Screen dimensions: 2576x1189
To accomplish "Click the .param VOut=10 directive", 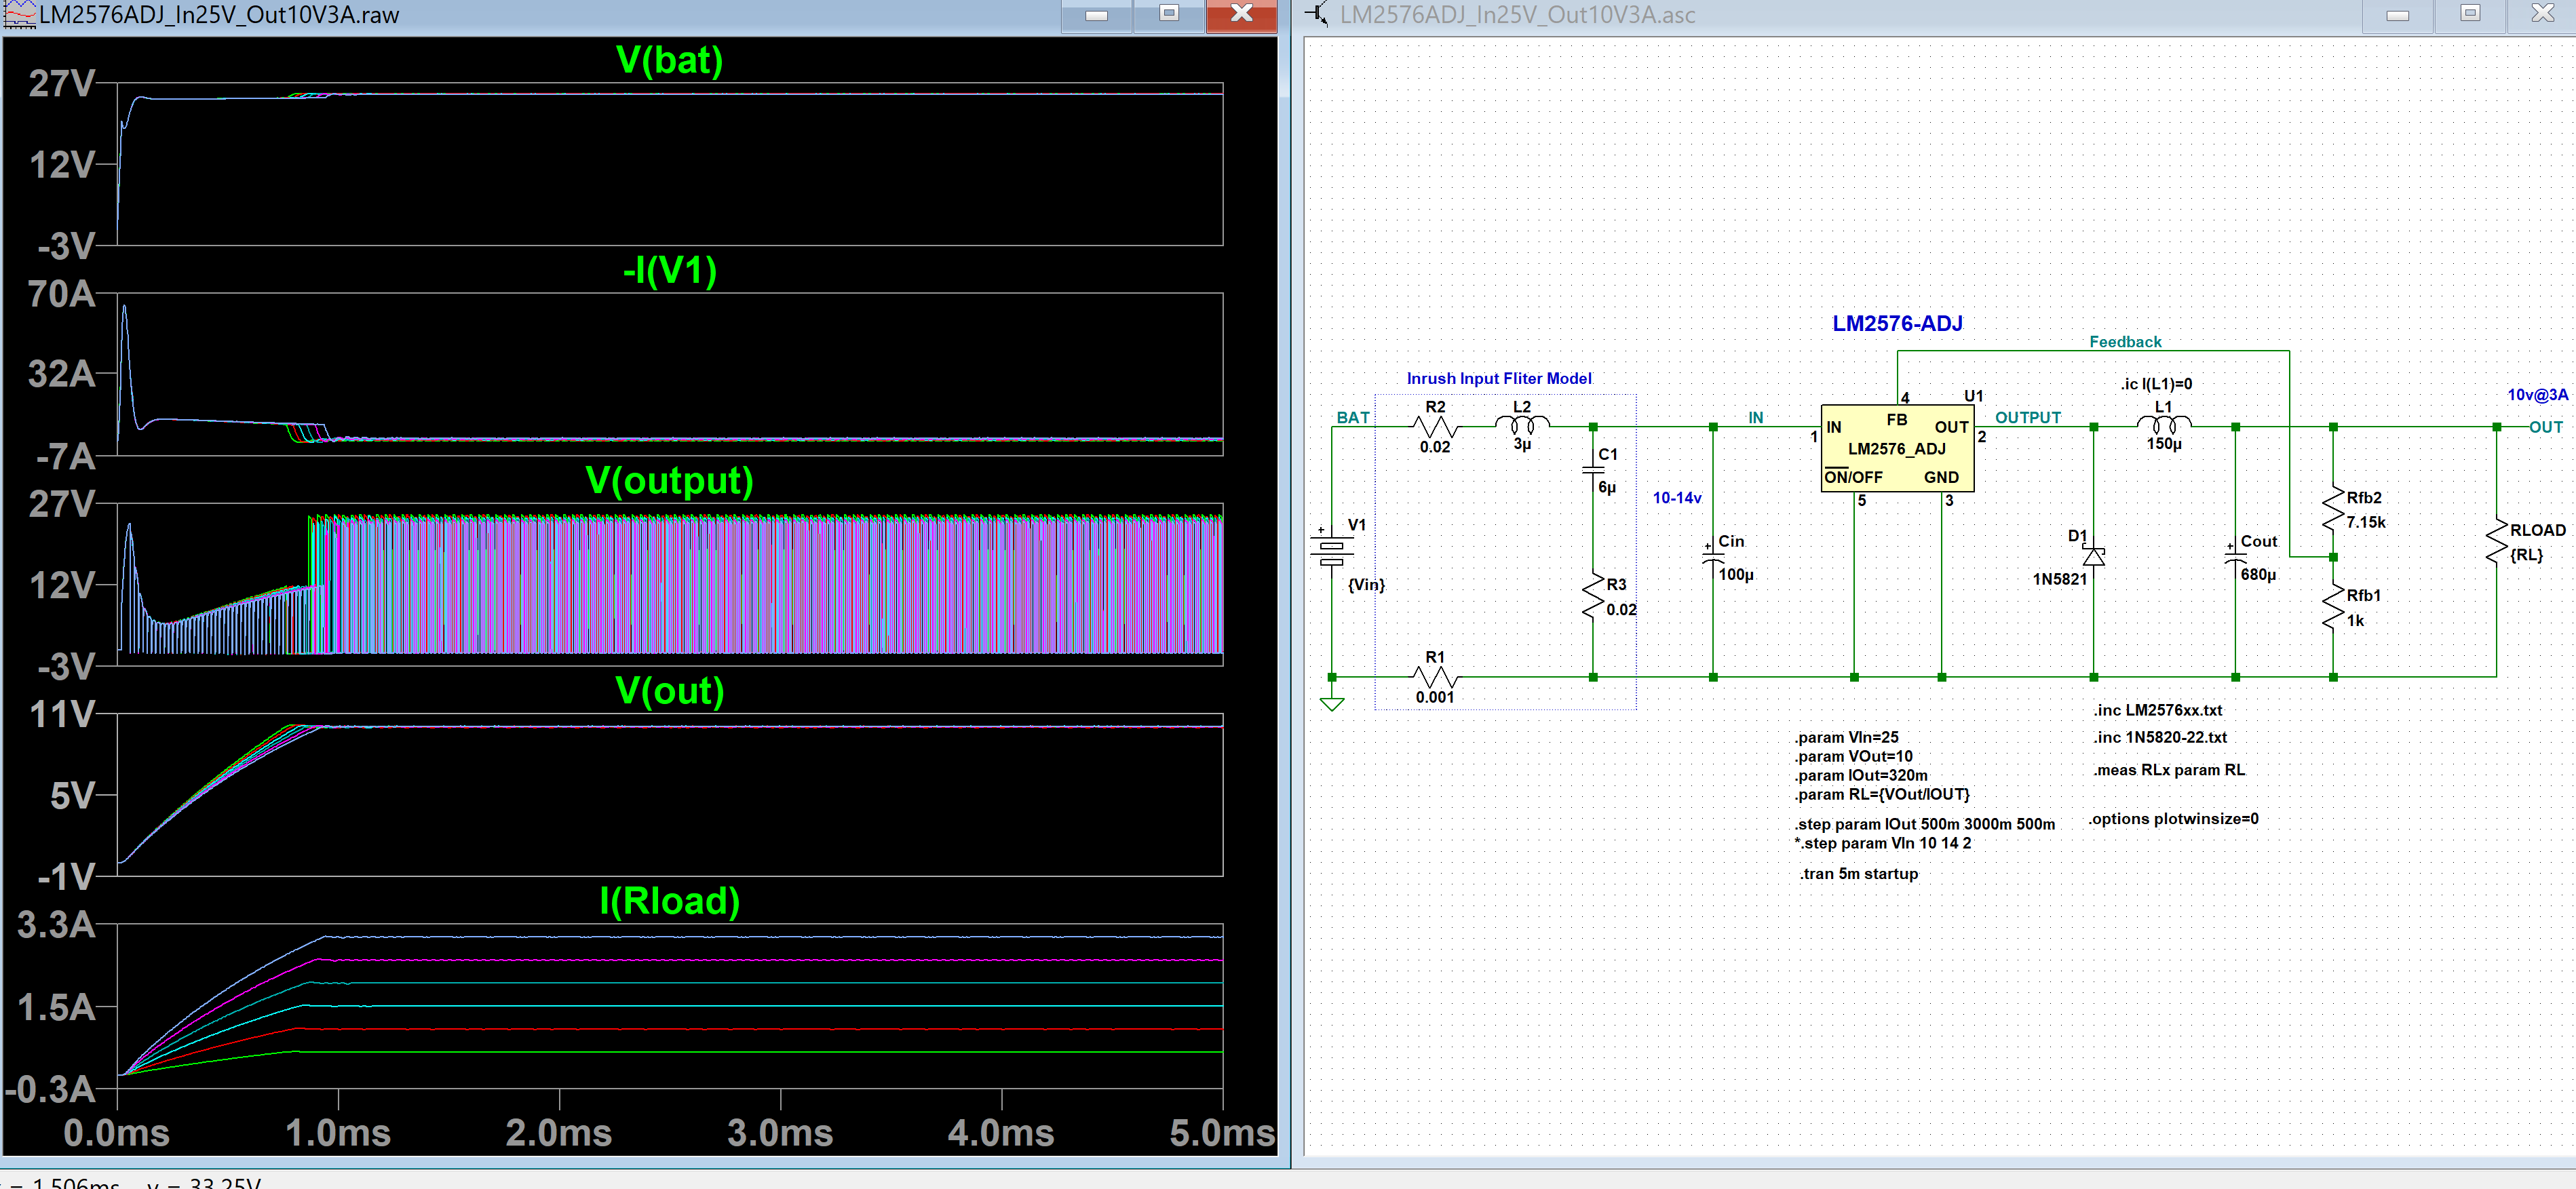I will pos(1853,756).
